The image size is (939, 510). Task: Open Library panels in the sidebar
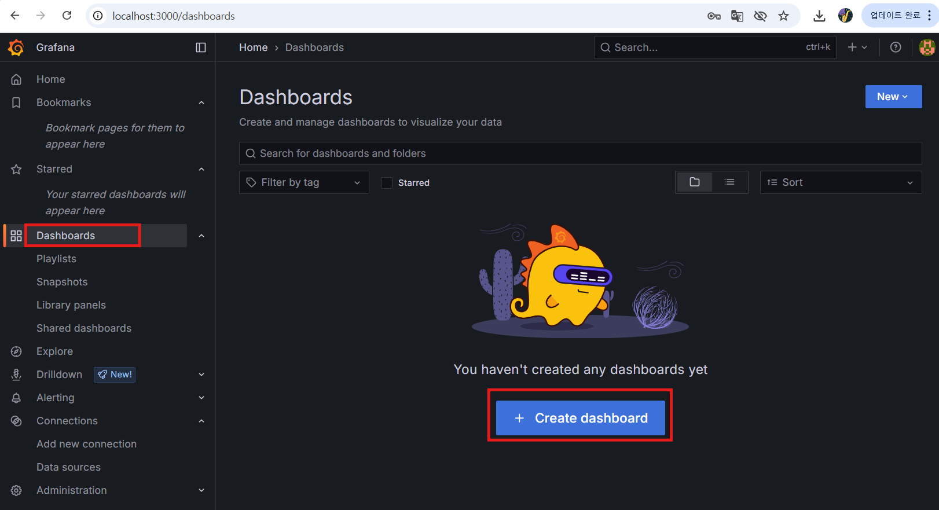pos(71,305)
